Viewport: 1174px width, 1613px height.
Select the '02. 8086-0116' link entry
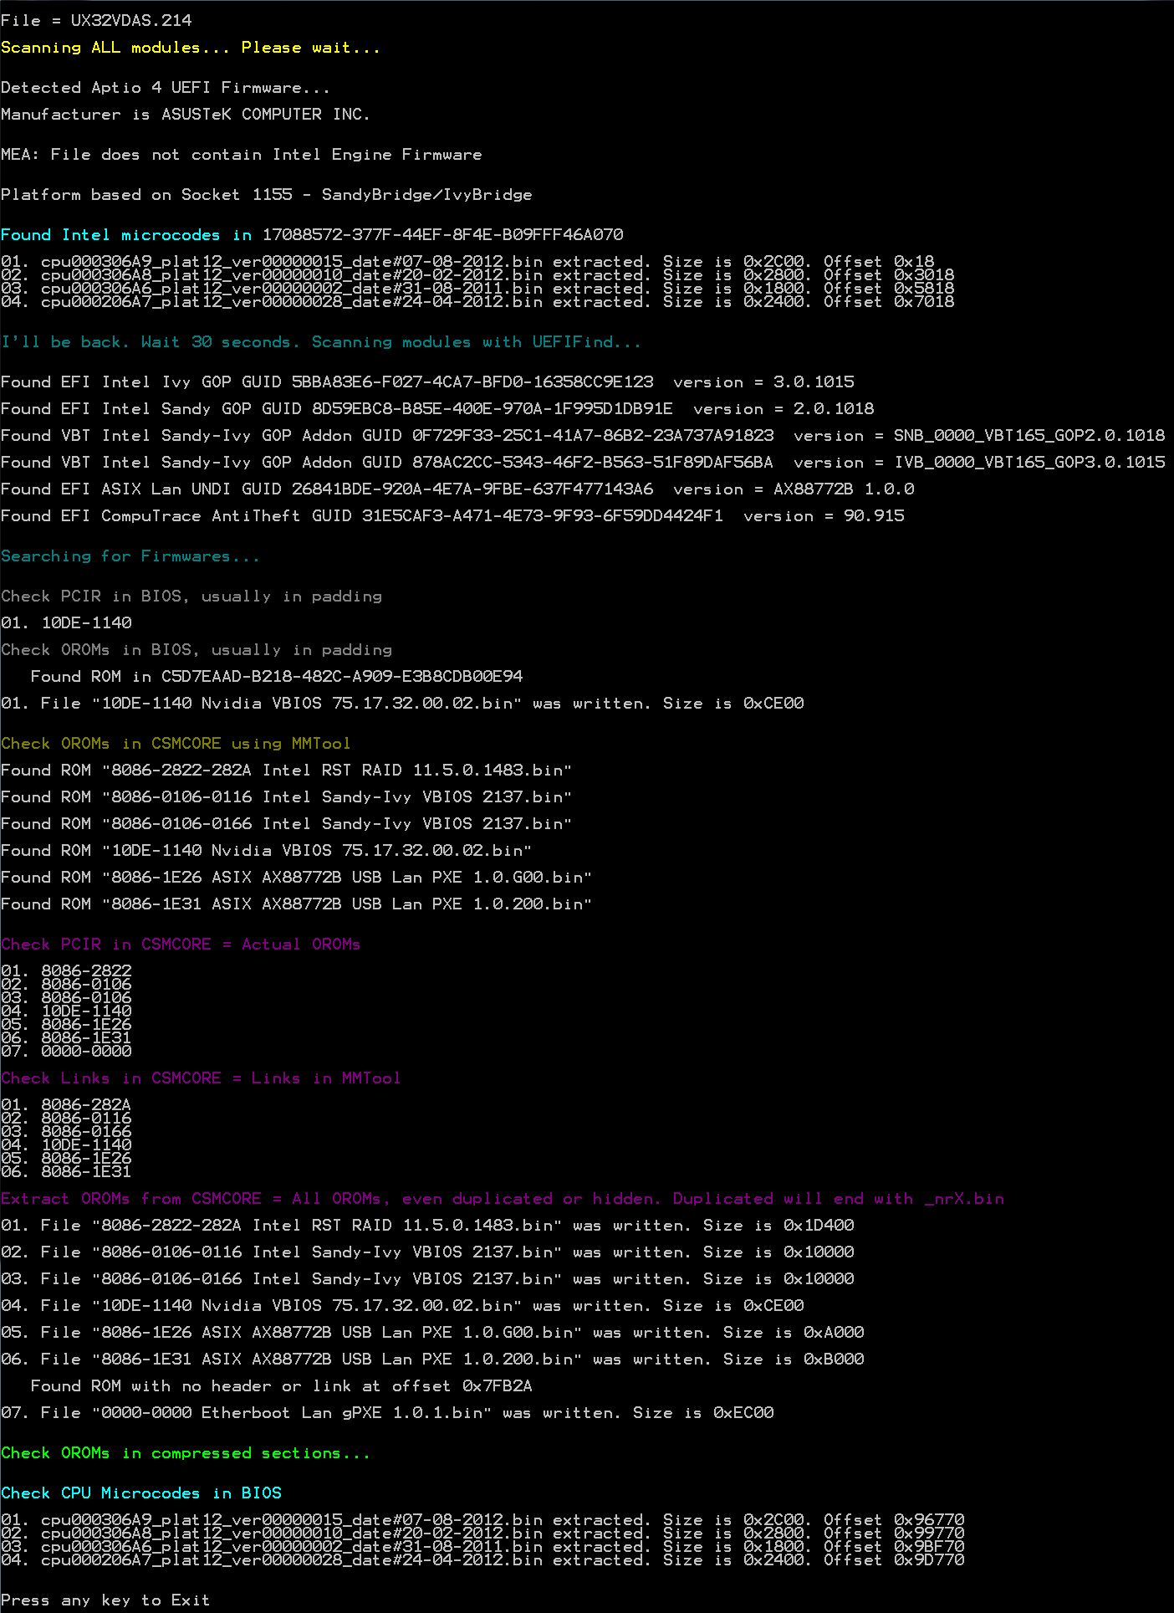[67, 1118]
